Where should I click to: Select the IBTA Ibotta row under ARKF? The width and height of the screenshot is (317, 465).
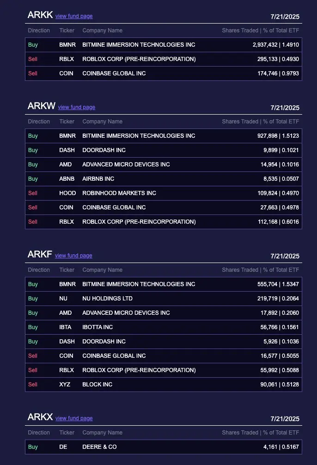pos(163,327)
